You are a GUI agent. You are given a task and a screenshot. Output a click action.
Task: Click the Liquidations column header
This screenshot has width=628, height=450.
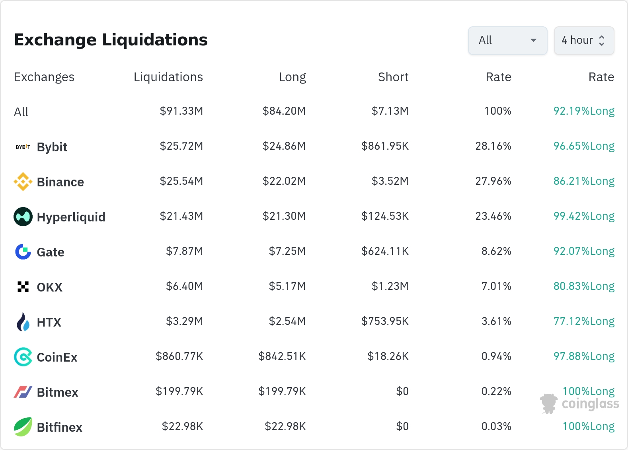pos(168,77)
